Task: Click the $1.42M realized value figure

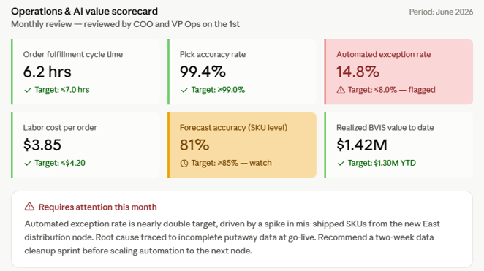Action: (x=361, y=145)
